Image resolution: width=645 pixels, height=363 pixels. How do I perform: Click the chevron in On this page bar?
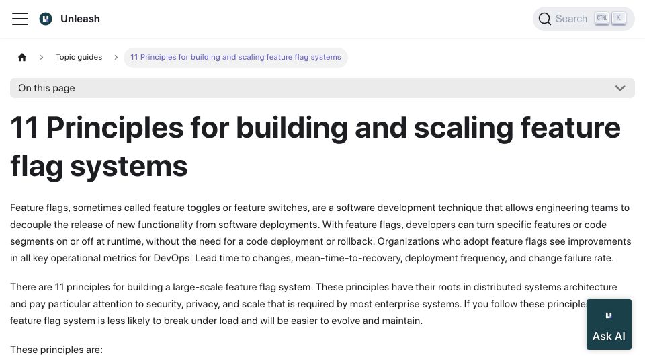(x=620, y=88)
